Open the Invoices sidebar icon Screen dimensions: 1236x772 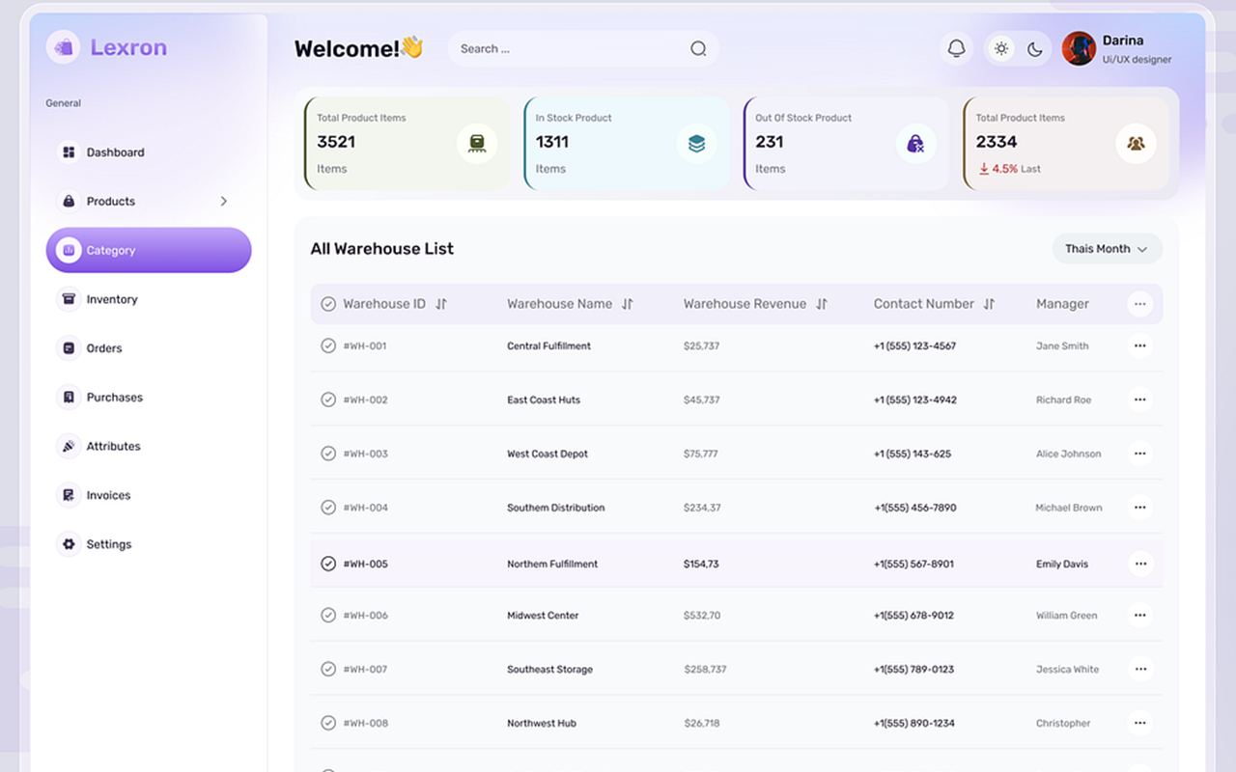[x=69, y=495]
